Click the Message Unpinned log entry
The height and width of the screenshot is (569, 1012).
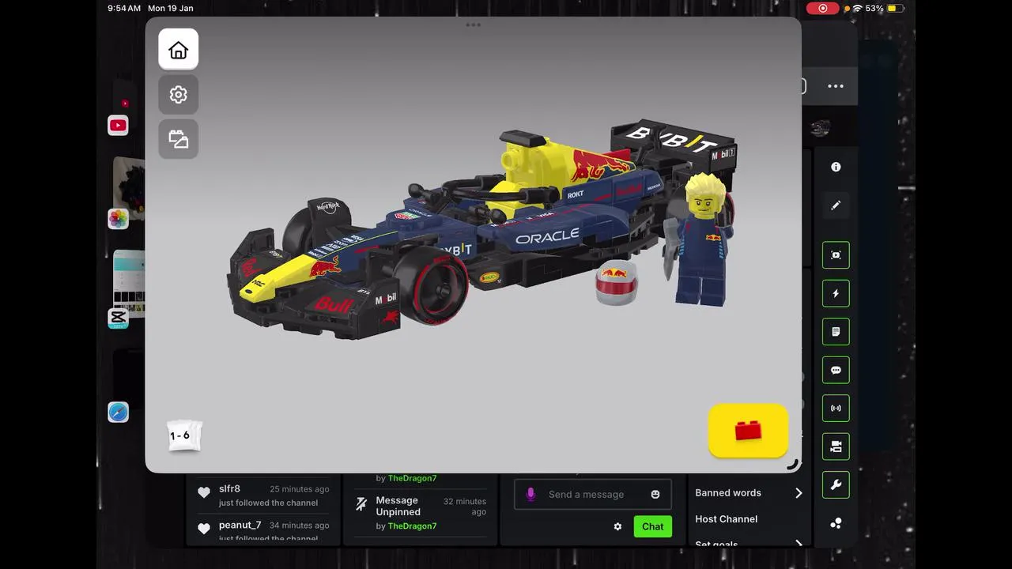tap(420, 512)
